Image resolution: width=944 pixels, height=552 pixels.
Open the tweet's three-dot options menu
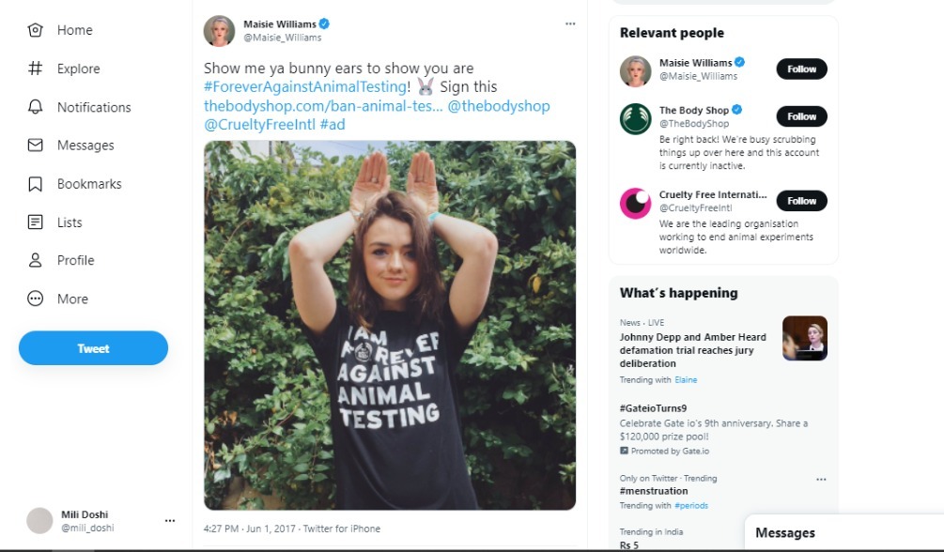click(x=570, y=23)
